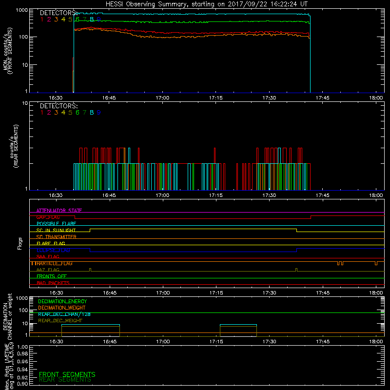Select detector 4 in front segments legend

[63, 19]
